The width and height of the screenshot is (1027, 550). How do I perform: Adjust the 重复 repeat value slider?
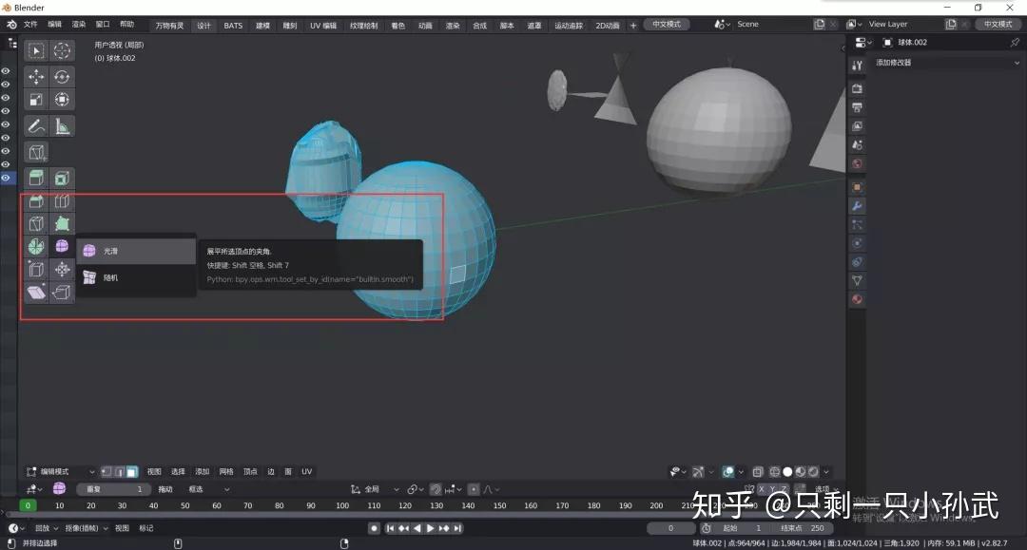tap(113, 487)
